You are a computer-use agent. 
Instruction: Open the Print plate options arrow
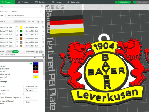(135, 2)
